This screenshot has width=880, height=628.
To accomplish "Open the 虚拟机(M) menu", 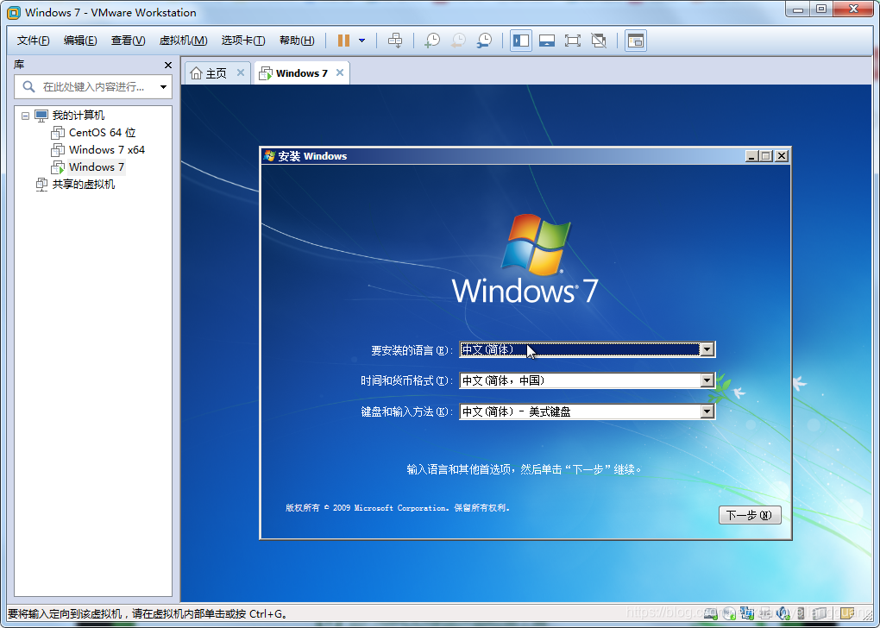I will click(183, 41).
